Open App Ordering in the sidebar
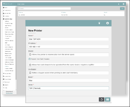The width and height of the screenshot is (130, 107). (8, 26)
